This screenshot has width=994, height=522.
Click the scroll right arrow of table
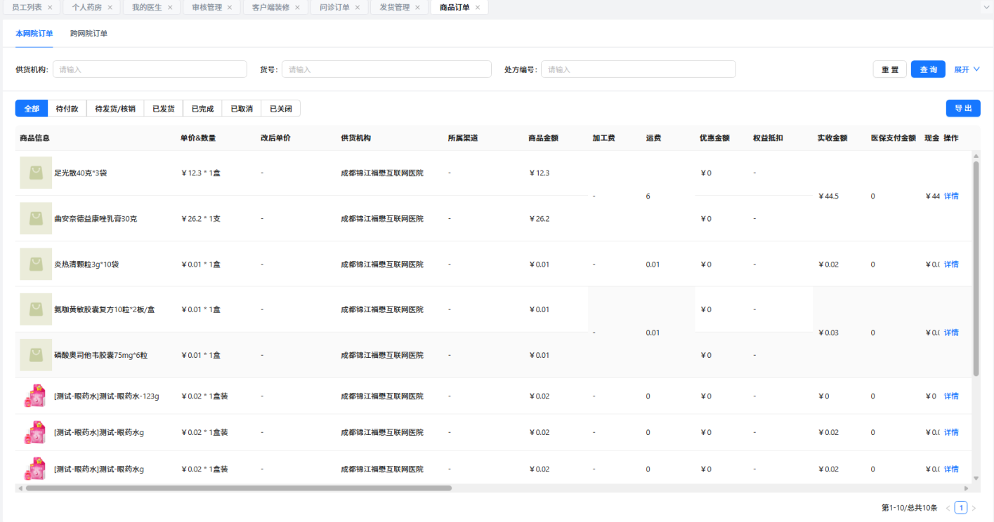click(x=967, y=488)
